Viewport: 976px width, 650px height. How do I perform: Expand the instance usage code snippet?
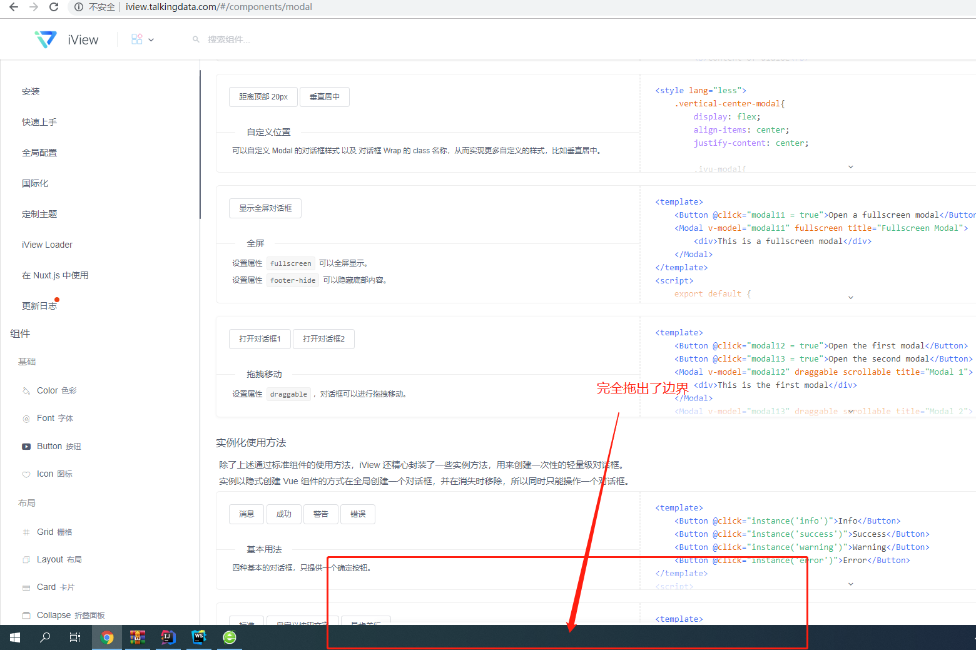tap(850, 583)
